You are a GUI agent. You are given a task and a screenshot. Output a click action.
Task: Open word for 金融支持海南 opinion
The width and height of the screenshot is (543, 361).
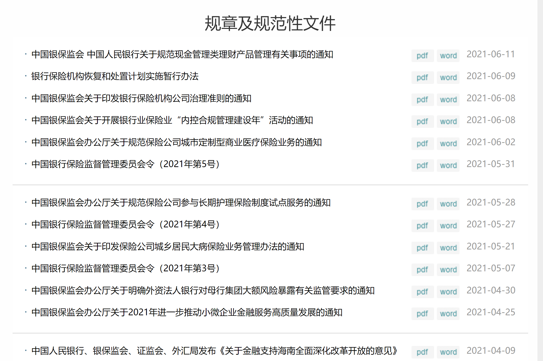tap(448, 352)
